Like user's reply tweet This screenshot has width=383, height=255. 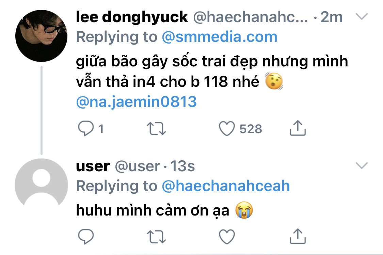pyautogui.click(x=227, y=237)
